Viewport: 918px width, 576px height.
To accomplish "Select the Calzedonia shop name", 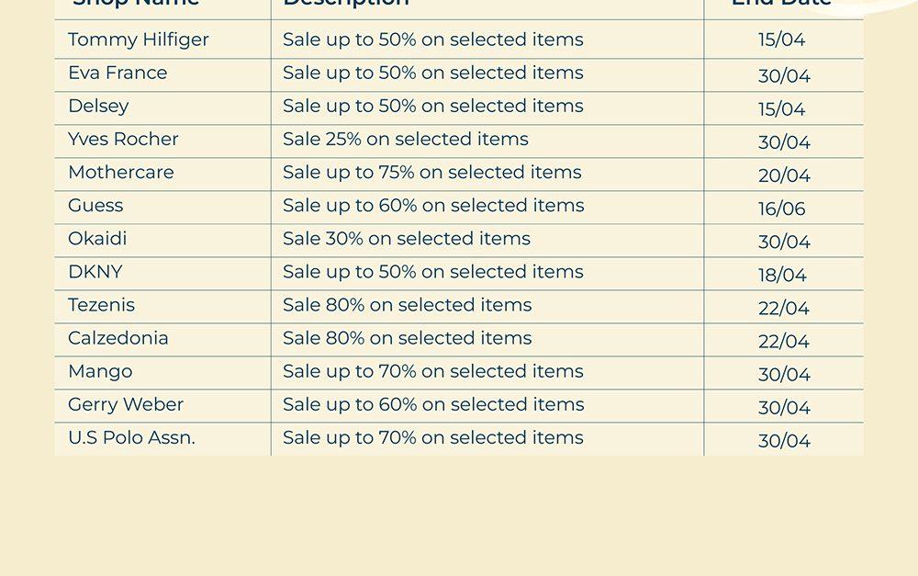I will 118,338.
